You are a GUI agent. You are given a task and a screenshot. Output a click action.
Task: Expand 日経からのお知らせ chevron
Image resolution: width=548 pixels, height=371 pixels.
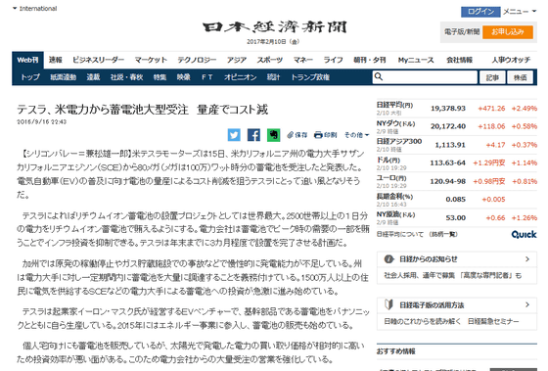click(527, 259)
